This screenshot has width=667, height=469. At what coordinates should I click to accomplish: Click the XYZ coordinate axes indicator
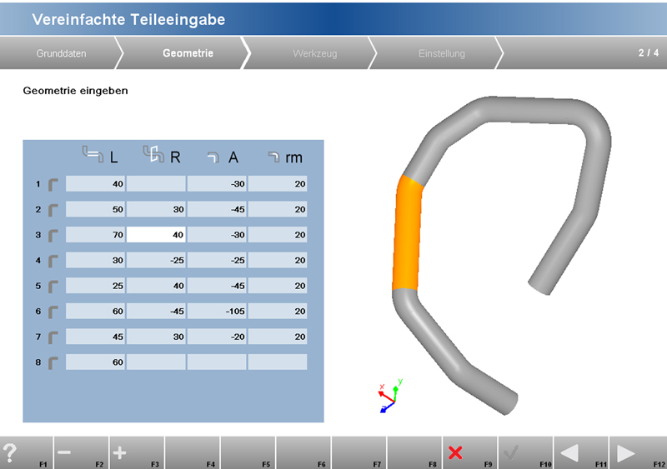tap(389, 397)
